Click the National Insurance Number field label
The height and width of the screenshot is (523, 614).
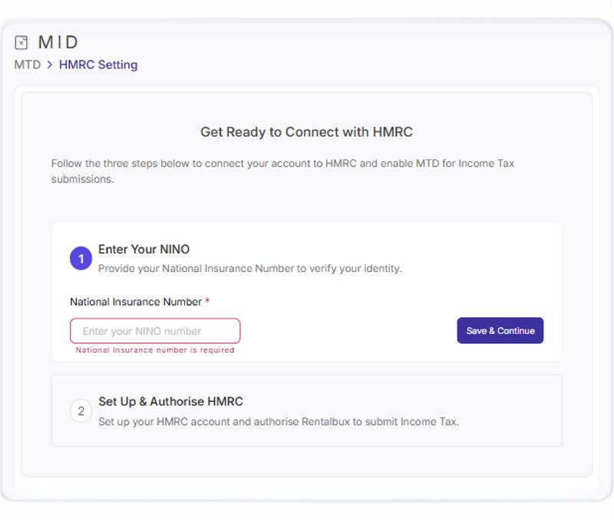[135, 302]
